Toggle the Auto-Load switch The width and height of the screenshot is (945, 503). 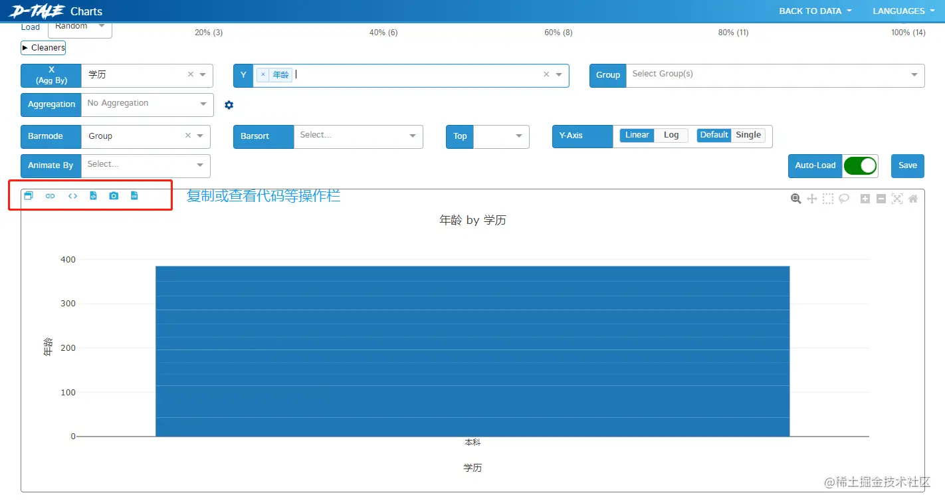click(x=861, y=166)
